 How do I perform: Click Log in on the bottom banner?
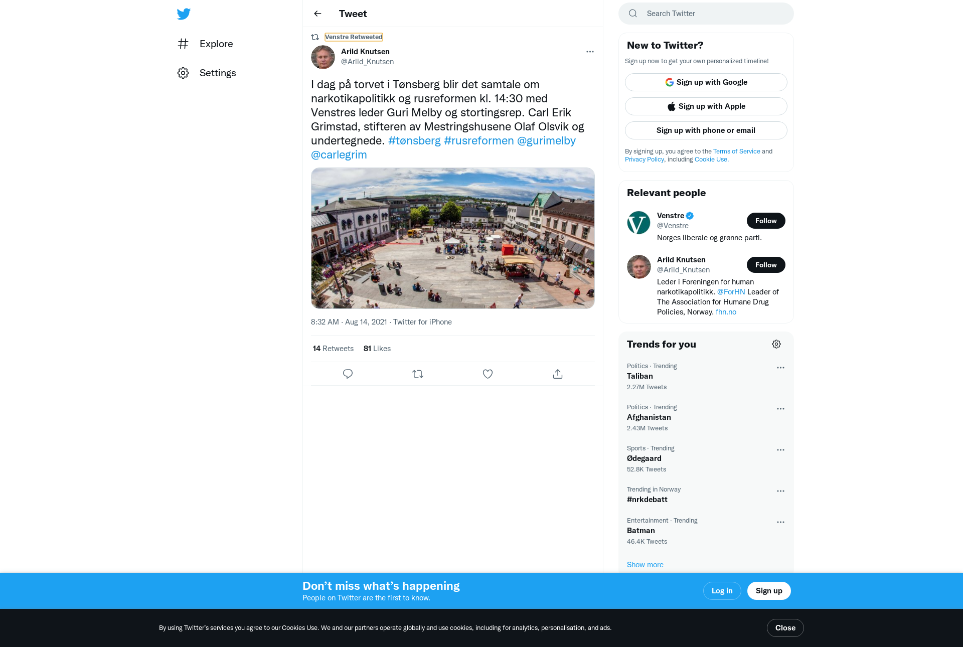click(x=722, y=591)
